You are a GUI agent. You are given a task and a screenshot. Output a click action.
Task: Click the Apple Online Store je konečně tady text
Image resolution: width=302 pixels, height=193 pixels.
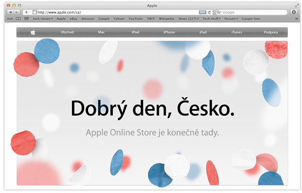point(153,132)
